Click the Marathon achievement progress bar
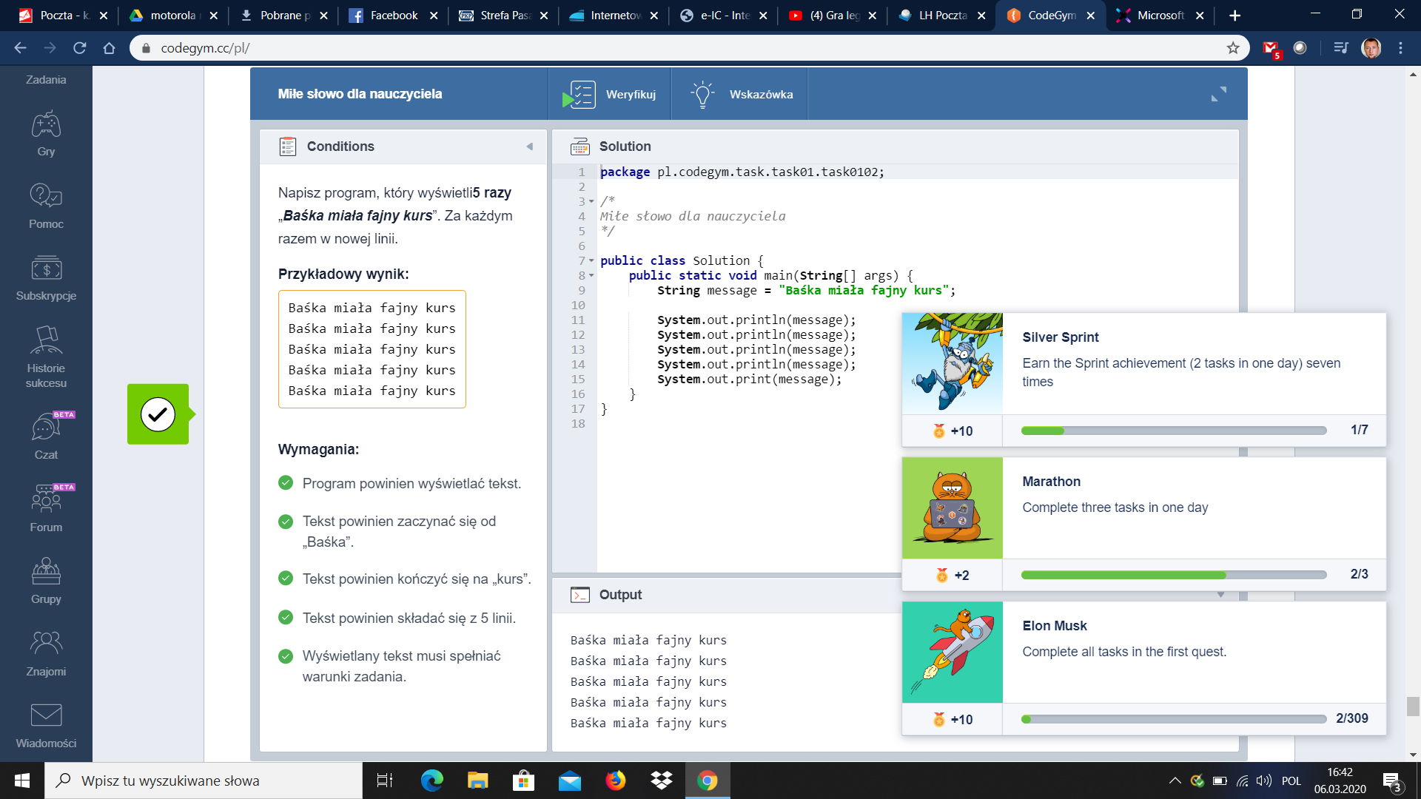The height and width of the screenshot is (799, 1421). coord(1173,575)
